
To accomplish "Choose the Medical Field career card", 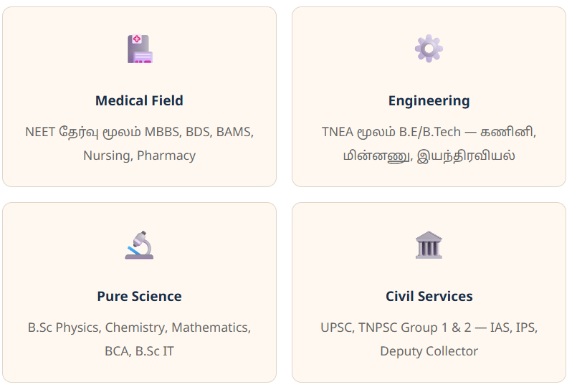I will [x=139, y=97].
